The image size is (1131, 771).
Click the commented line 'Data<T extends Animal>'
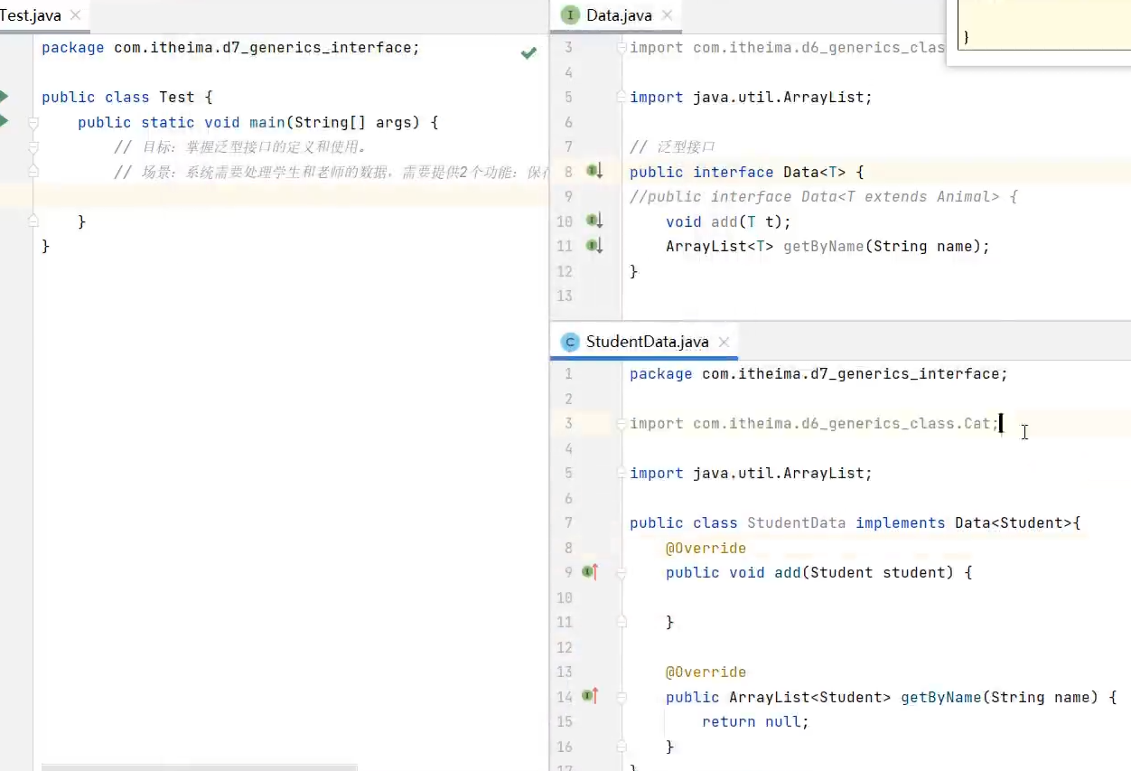tap(823, 196)
